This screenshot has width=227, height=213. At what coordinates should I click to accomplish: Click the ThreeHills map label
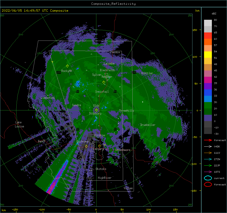[x=126, y=111]
